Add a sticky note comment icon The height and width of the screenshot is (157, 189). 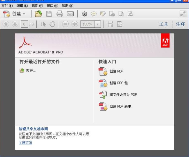pos(94,14)
